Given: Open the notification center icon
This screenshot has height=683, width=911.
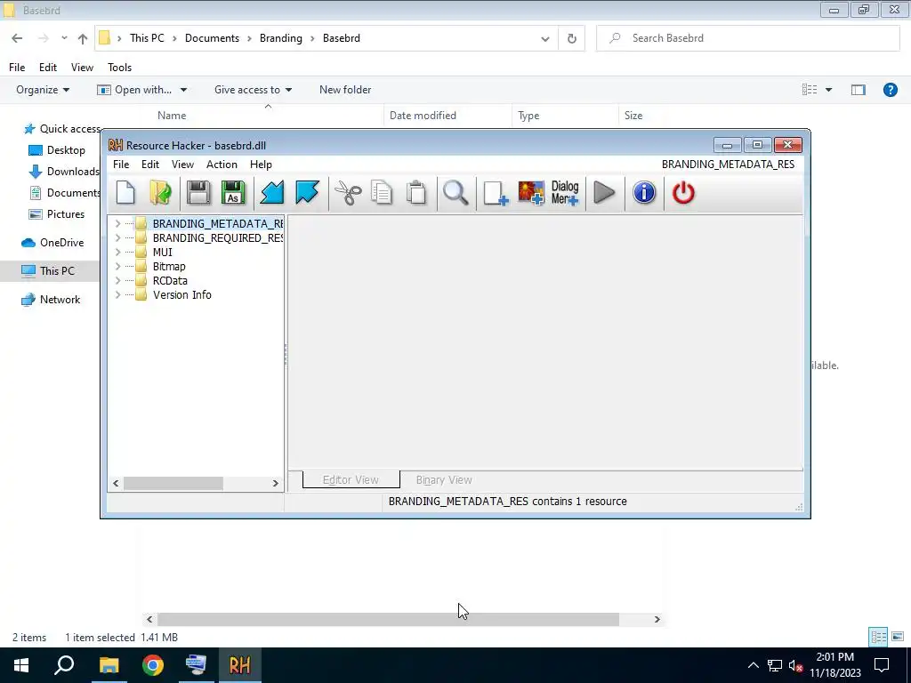Looking at the screenshot, I should [882, 665].
